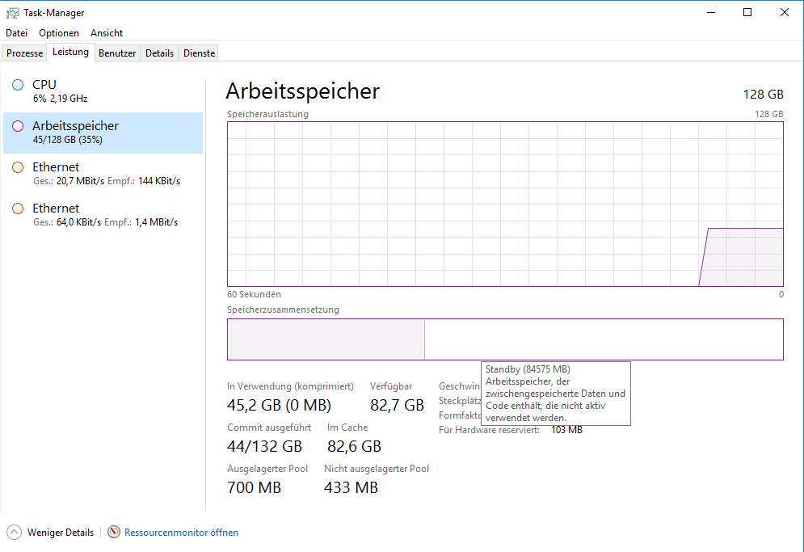Switch to the Prozesse tab
The image size is (804, 552).
[x=24, y=53]
